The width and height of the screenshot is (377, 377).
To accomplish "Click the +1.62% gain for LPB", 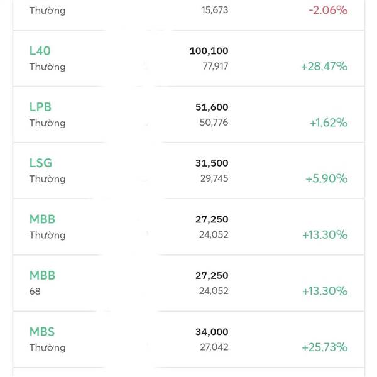I will point(329,123).
